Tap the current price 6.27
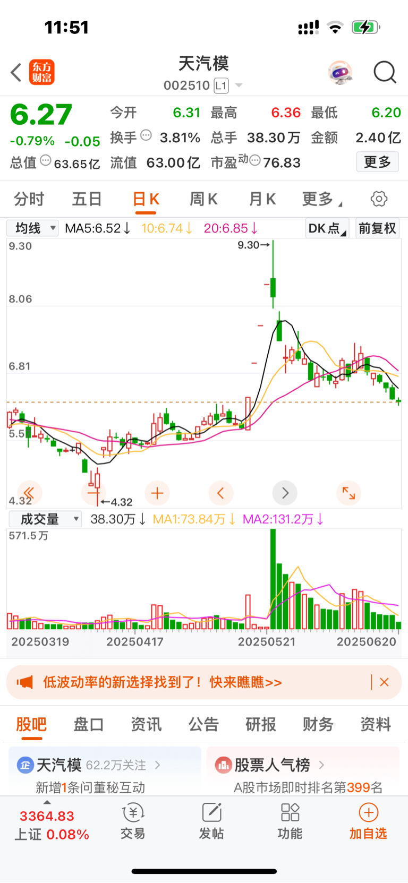Screen dimensions: 408x883 41,115
